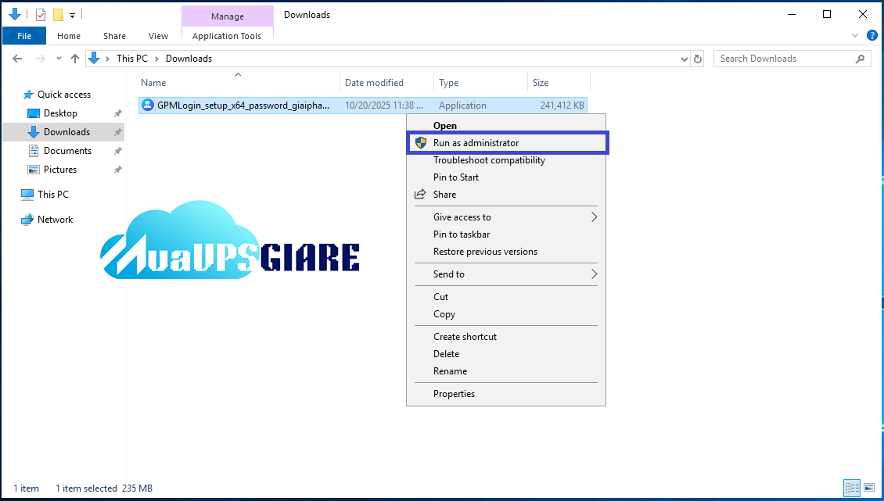Click the search magnifier icon
Viewport: 884px width, 501px height.
861,59
